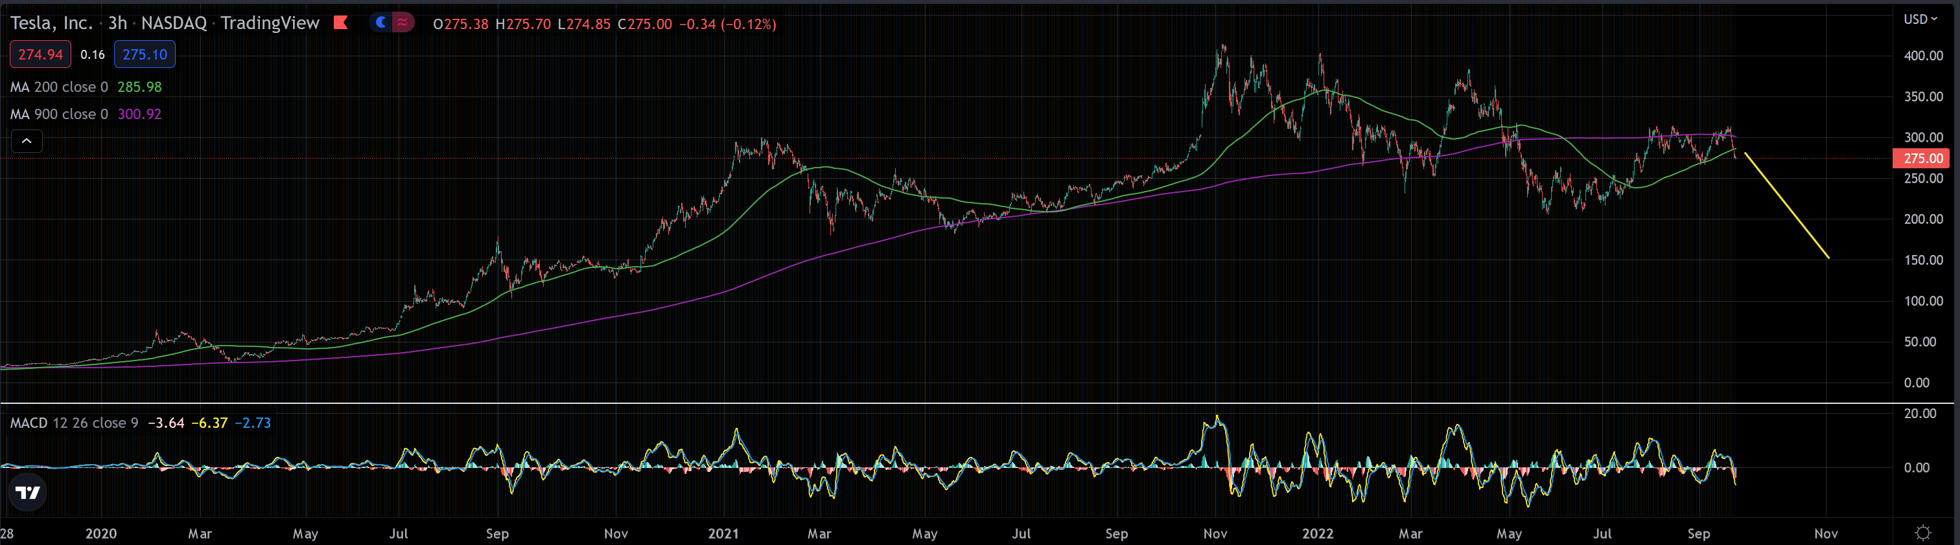
Task: Click the red flag marker beside the title
Action: [x=341, y=23]
